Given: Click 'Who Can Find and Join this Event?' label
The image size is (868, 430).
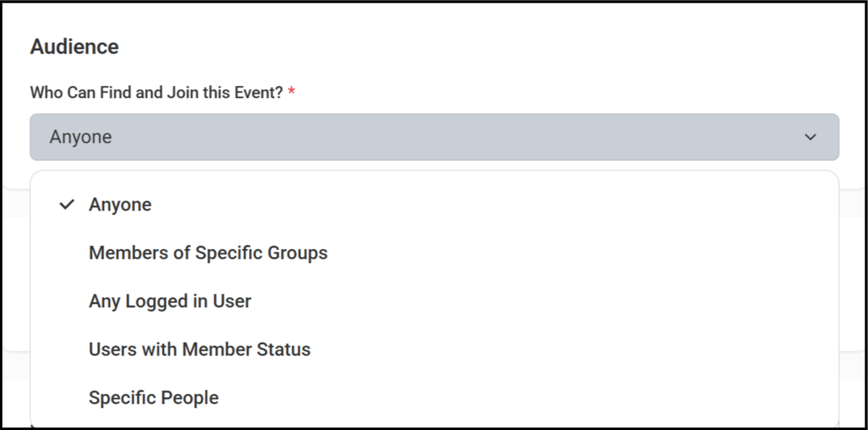Looking at the screenshot, I should [156, 93].
